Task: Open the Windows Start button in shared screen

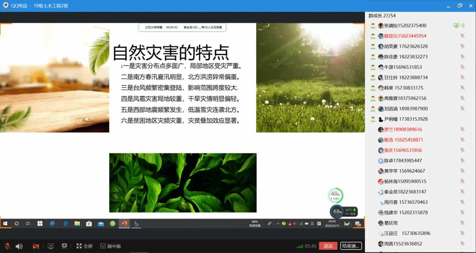Action: (6, 223)
